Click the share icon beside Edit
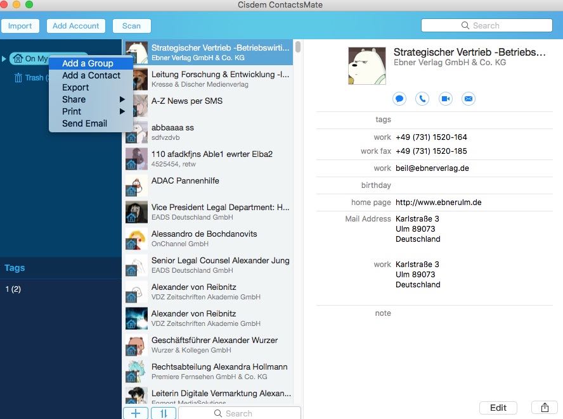 tap(545, 408)
